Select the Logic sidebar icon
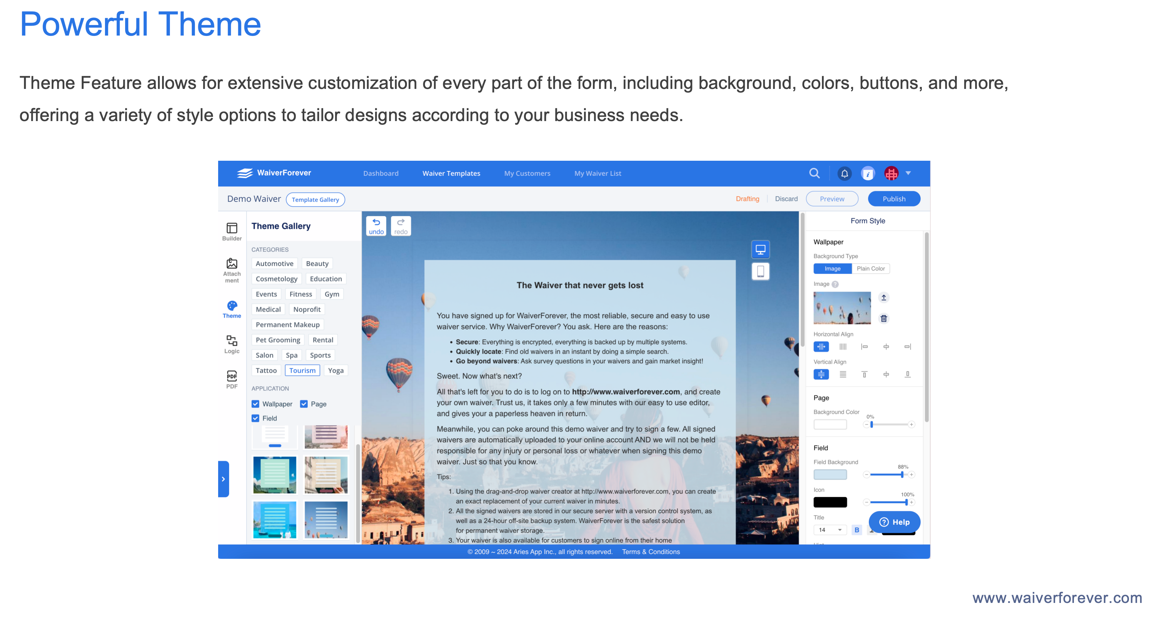The image size is (1157, 619). click(x=232, y=344)
